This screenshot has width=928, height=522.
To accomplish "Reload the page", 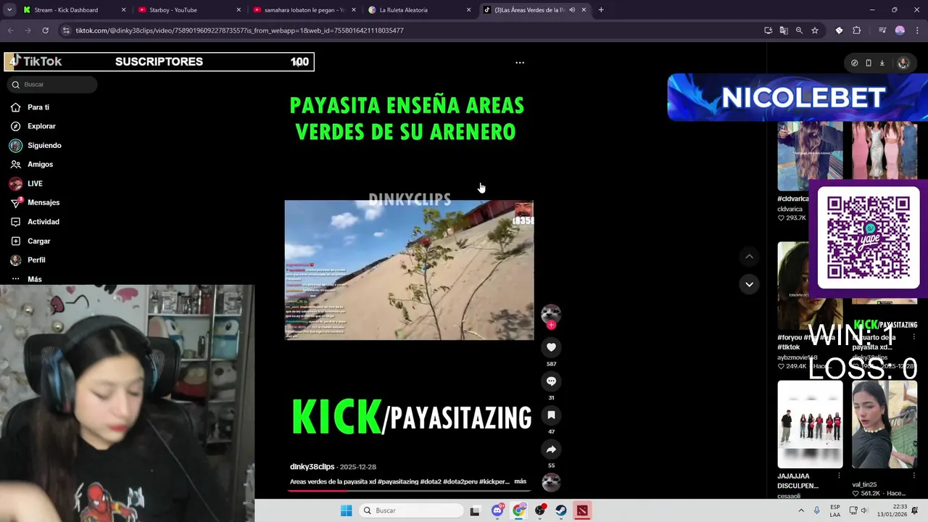I will 45,30.
